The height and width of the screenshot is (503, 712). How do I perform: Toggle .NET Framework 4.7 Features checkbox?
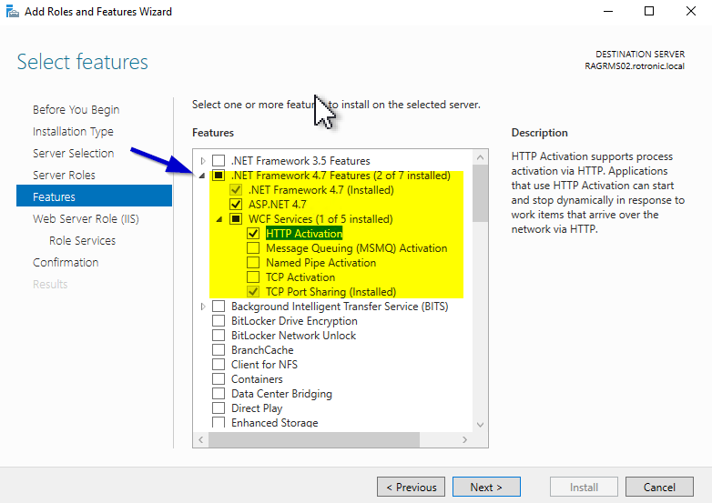219,175
